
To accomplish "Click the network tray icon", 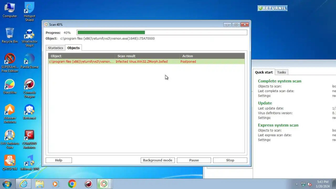I will [303, 184].
